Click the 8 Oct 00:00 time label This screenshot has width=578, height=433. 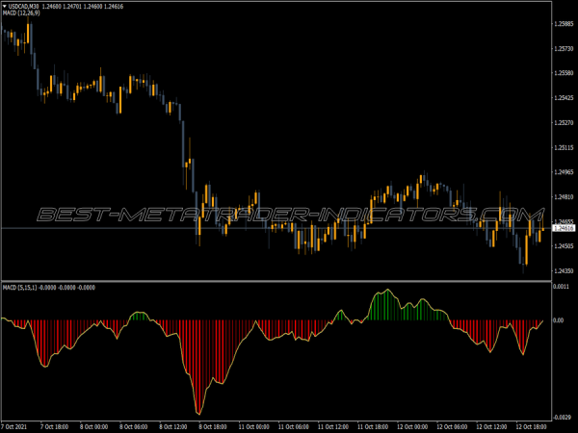click(x=94, y=426)
